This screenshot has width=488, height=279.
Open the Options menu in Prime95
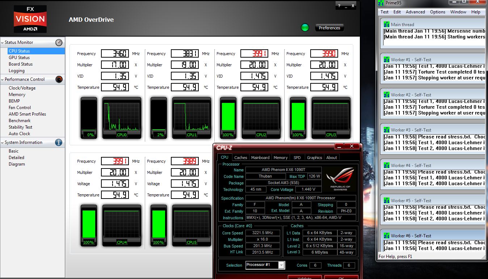tap(438, 12)
